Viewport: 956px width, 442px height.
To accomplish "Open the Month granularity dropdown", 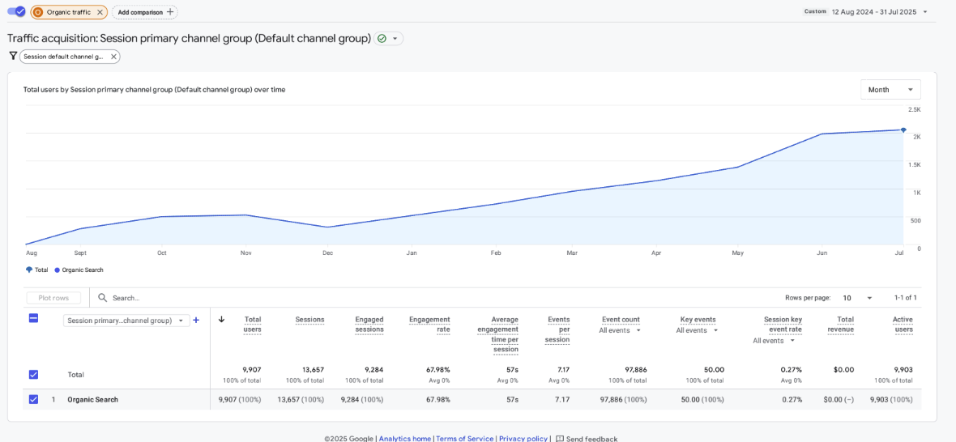I will pyautogui.click(x=890, y=90).
